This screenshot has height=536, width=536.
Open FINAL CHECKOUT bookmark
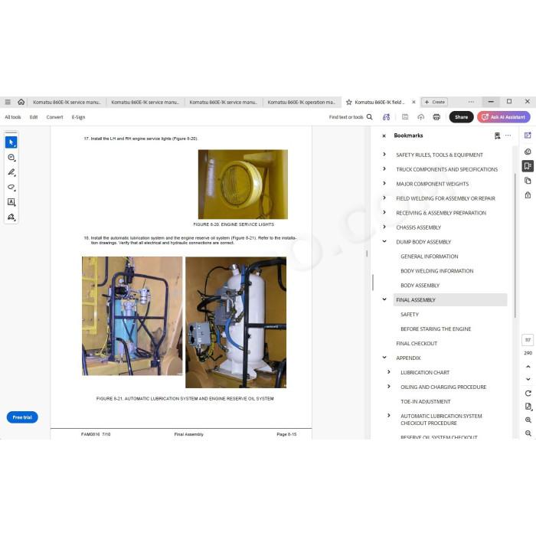(417, 343)
